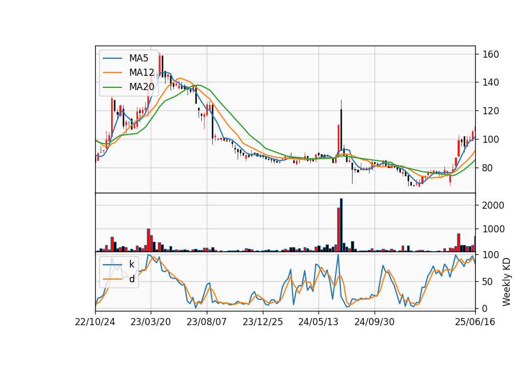Click the blue MA5 legend line sample
This screenshot has height=379, width=528.
112,58
